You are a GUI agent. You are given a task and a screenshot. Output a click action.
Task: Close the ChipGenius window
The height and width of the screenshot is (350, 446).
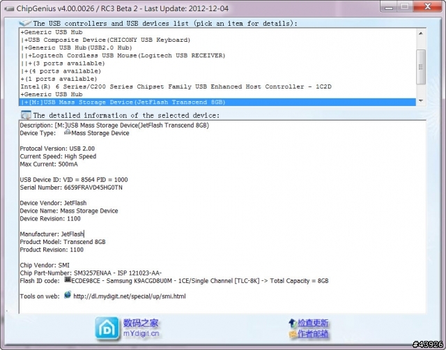pyautogui.click(x=427, y=6)
